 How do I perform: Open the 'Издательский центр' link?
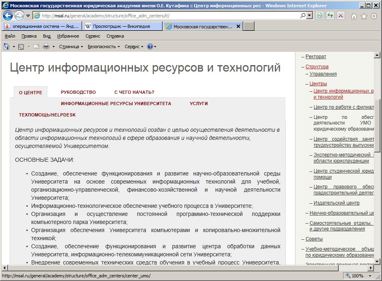point(336,203)
